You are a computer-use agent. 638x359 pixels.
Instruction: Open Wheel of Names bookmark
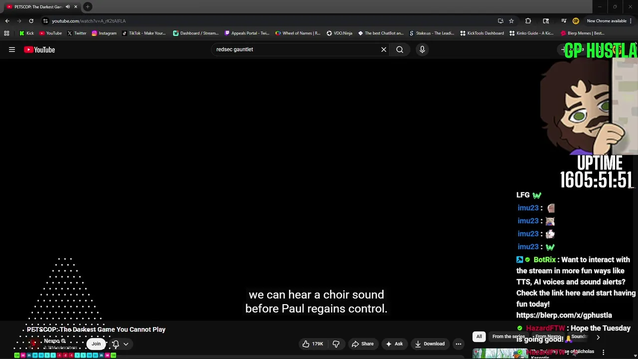pos(298,33)
